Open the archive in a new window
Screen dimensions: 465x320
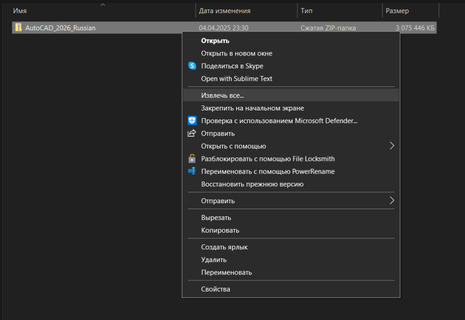(x=236, y=53)
